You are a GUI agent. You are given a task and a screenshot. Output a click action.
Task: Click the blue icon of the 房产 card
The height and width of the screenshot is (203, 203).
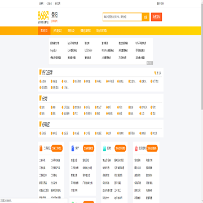point(73,148)
